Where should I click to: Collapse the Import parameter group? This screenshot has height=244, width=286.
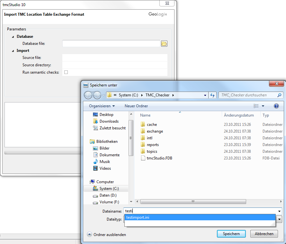(x=13, y=51)
